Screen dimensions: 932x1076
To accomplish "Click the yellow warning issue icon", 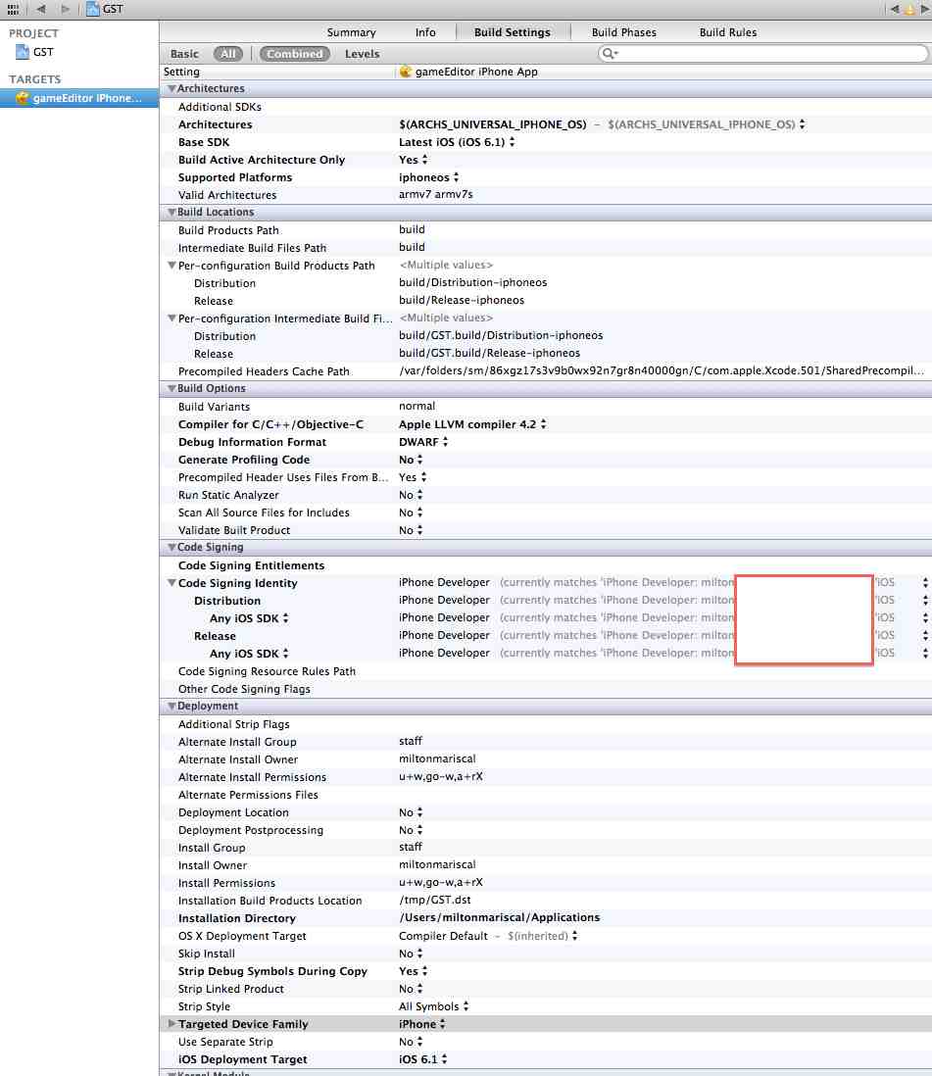I will click(909, 9).
